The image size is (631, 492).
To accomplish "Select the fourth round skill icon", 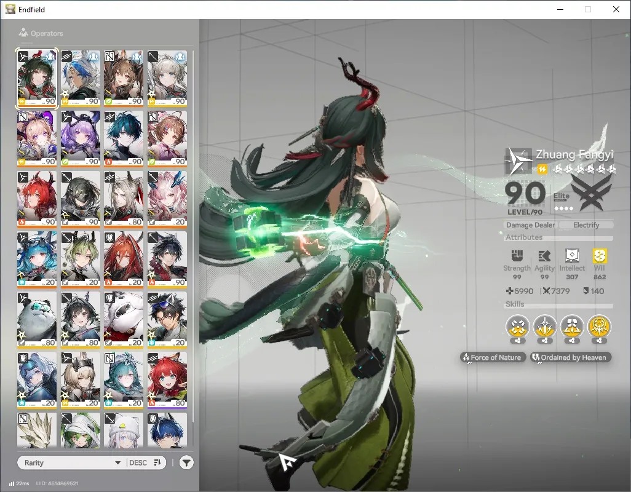I will coord(599,327).
